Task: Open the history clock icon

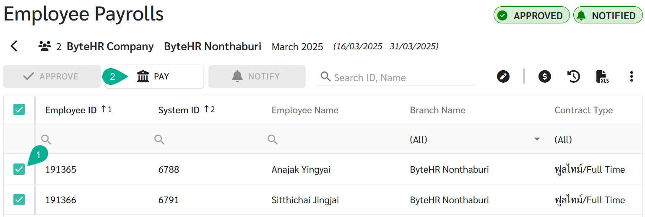Action: pos(573,77)
